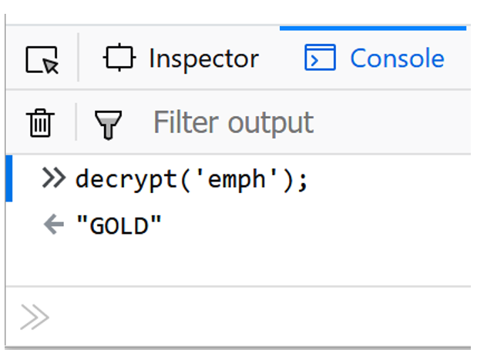477x356 pixels.
Task: Click blank space right of "GOLD" result
Action: tap(324, 226)
